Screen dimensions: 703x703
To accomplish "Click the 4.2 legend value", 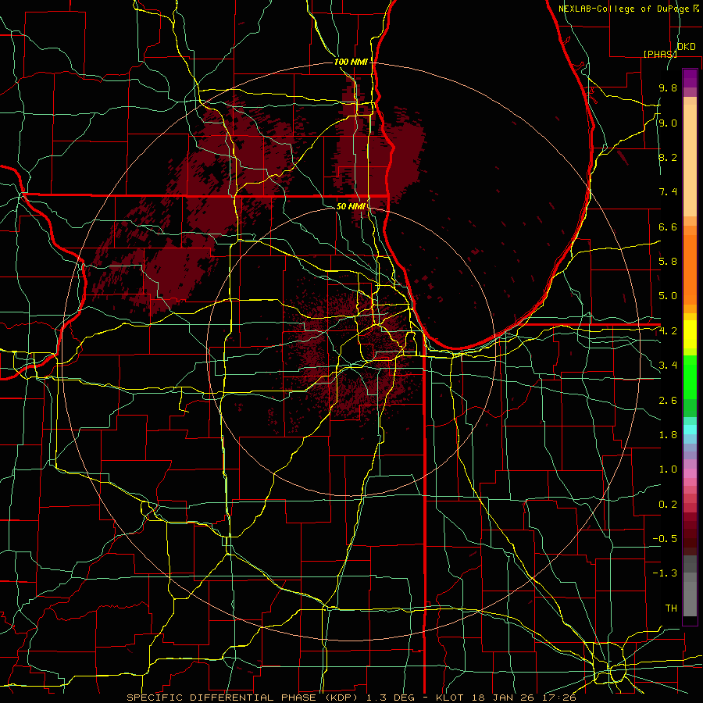I will pos(668,331).
